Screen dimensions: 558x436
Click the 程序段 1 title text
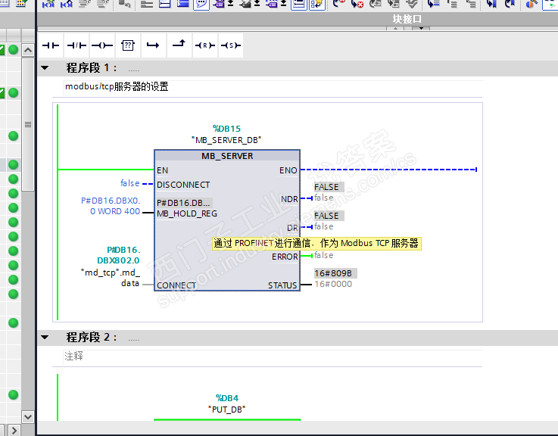coord(91,67)
